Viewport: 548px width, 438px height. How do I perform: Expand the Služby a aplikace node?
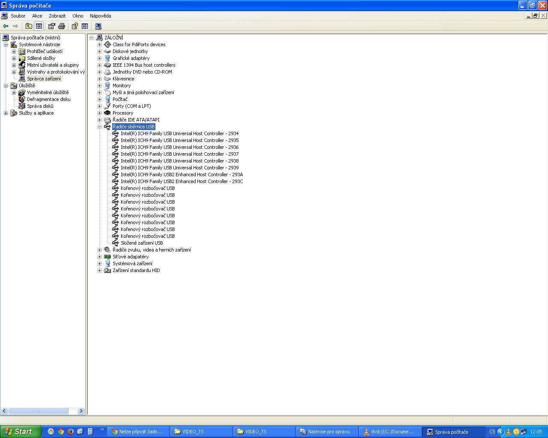click(x=6, y=113)
